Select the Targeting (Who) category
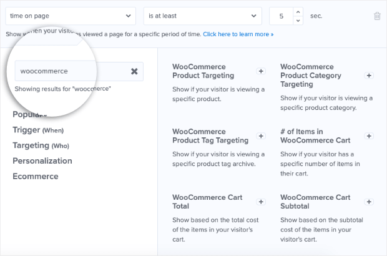 click(41, 145)
